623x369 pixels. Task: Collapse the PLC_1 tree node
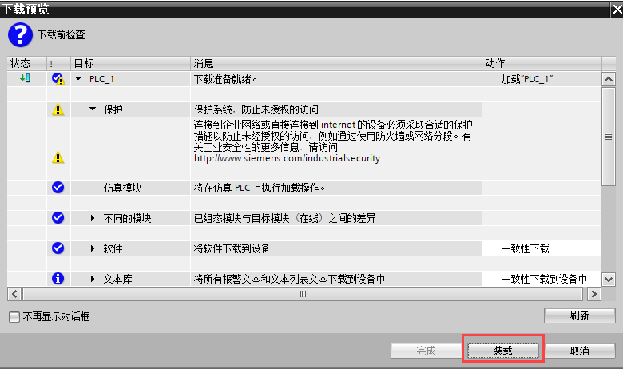78,79
